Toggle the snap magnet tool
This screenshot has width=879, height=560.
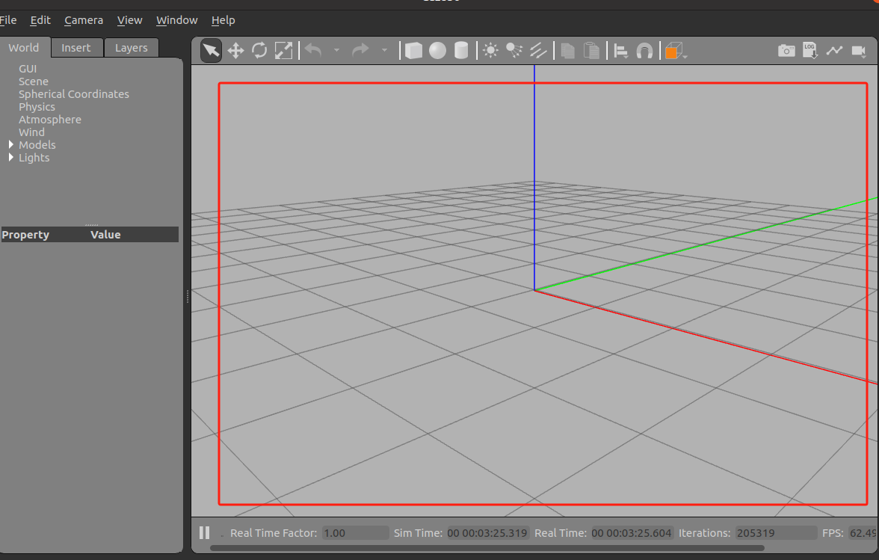point(644,51)
